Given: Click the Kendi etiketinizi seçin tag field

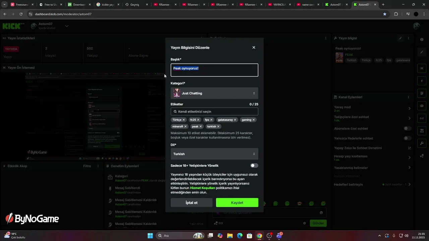Looking at the screenshot, I should [214, 111].
